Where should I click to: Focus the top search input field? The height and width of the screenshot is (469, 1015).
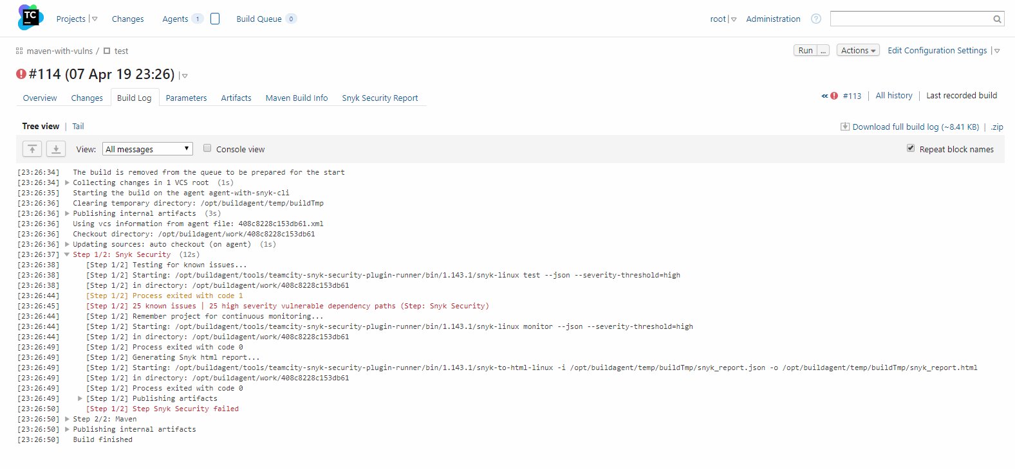[x=911, y=19]
